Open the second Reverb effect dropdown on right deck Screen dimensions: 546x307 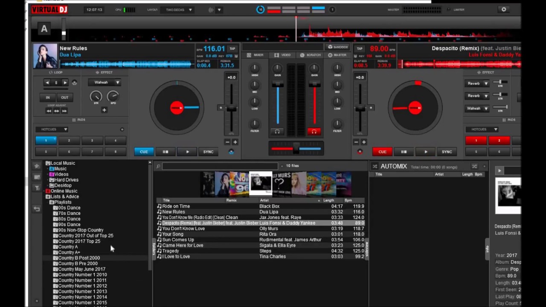coord(477,96)
